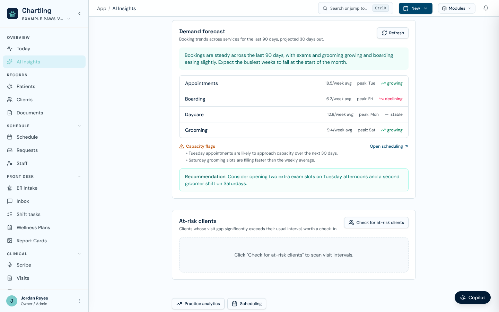The image size is (499, 312).
Task: Open the Modules dropdown
Action: (457, 8)
